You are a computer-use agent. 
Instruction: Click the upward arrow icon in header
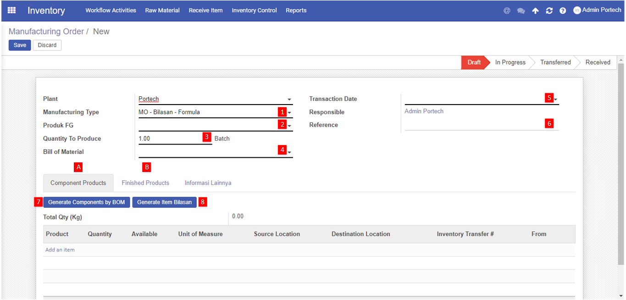[535, 11]
